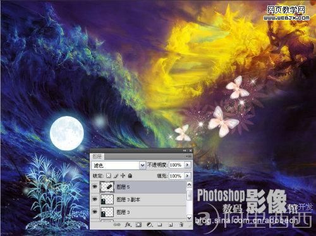Screen dimensions: 316x236
Task: Select the 图层 3 副本 layer thumbnail
Action: click(107, 199)
